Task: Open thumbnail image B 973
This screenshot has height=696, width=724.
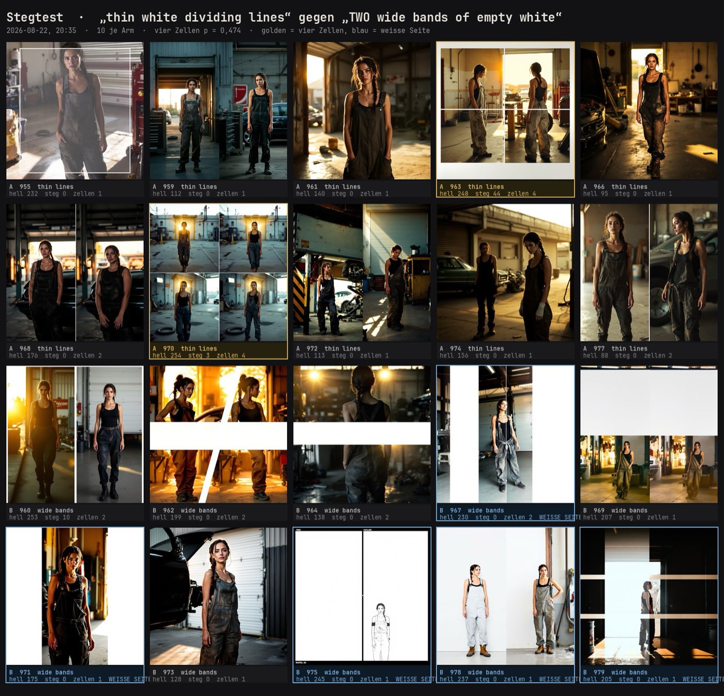Action: click(218, 597)
